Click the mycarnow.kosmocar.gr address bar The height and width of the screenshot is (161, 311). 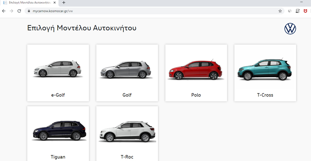pyautogui.click(x=121, y=11)
